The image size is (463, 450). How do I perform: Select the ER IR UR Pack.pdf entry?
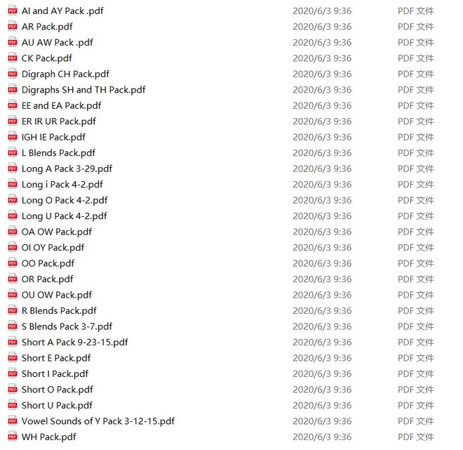[59, 121]
